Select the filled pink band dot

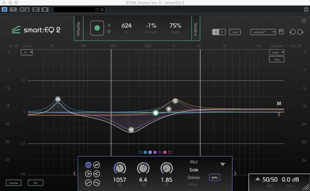165,152
